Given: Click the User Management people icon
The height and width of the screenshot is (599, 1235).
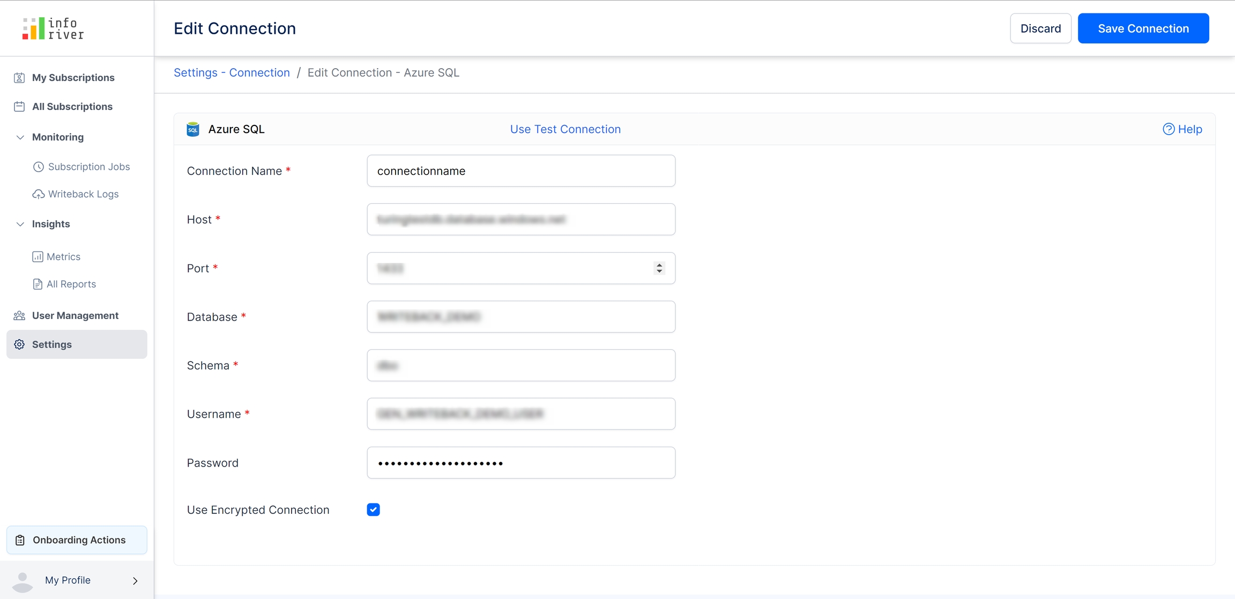Looking at the screenshot, I should pos(19,316).
